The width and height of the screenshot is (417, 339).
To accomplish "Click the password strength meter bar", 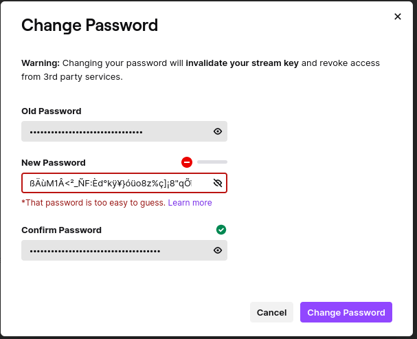I will coord(212,162).
